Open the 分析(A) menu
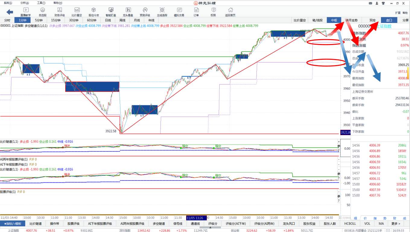Screen dimensions: 410x232 (x=24, y=3)
